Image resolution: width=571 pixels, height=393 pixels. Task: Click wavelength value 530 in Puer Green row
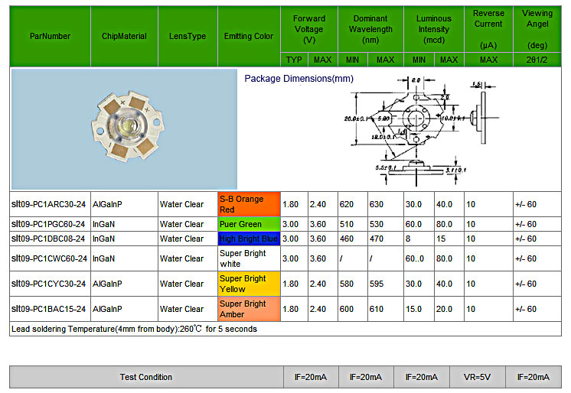click(x=376, y=224)
